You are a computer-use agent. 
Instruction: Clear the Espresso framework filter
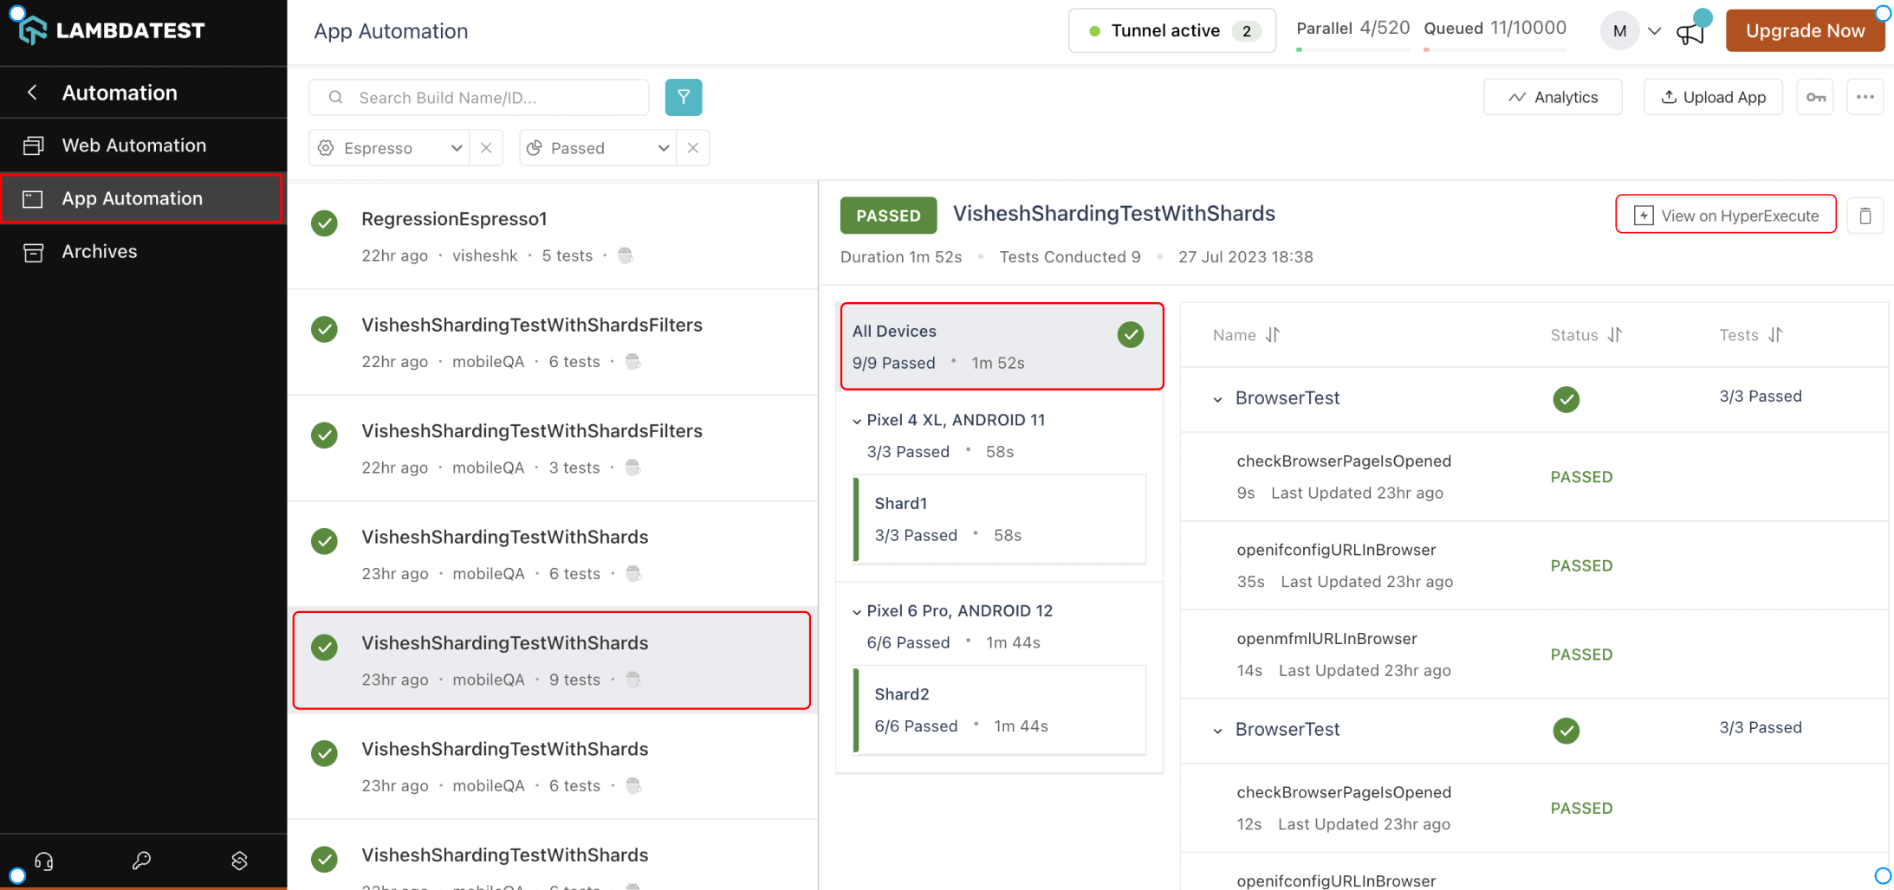click(x=486, y=148)
